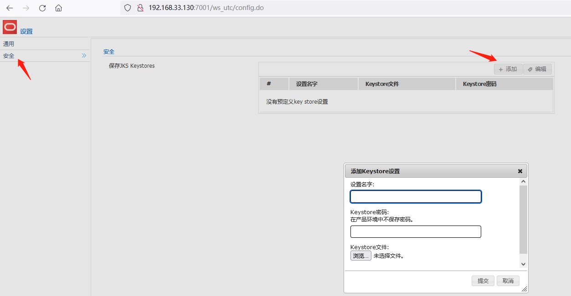Click the 添加Keystore设置 dialog title
Viewport: 571px width, 296px height.
[375, 171]
